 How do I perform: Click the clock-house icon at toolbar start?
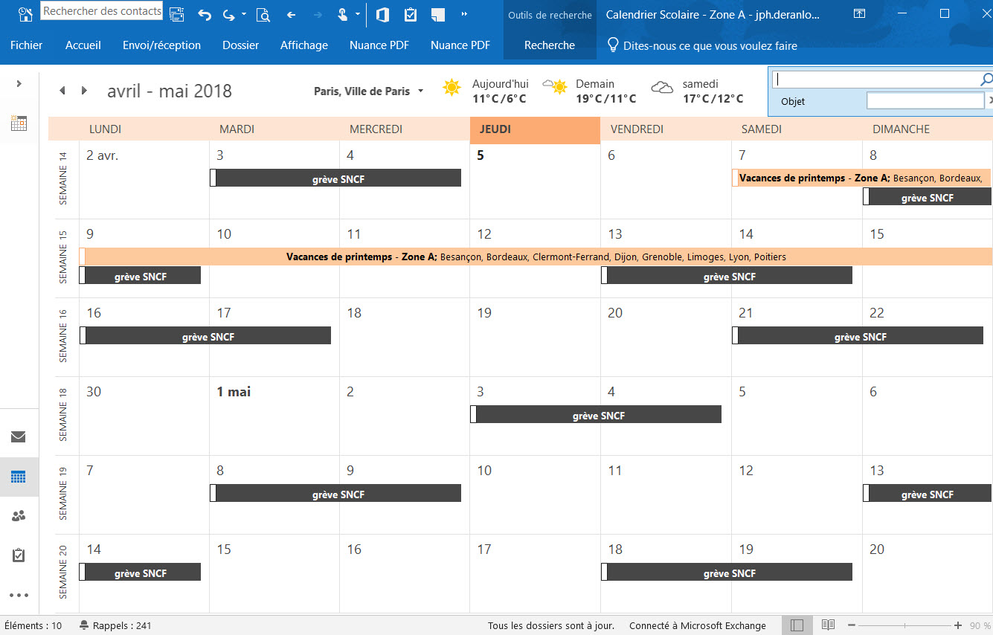[26, 14]
